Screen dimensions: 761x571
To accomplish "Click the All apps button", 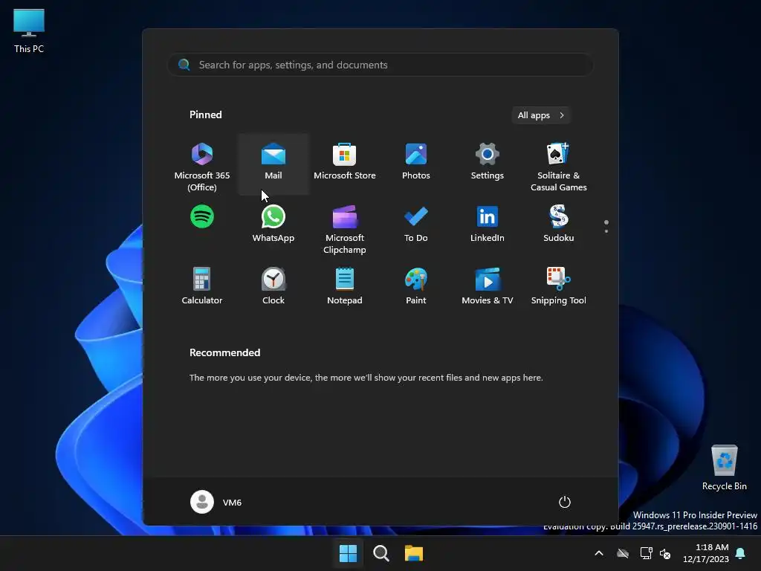I will tap(541, 115).
